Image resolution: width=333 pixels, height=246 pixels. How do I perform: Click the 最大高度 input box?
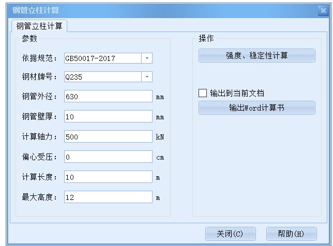click(x=108, y=197)
